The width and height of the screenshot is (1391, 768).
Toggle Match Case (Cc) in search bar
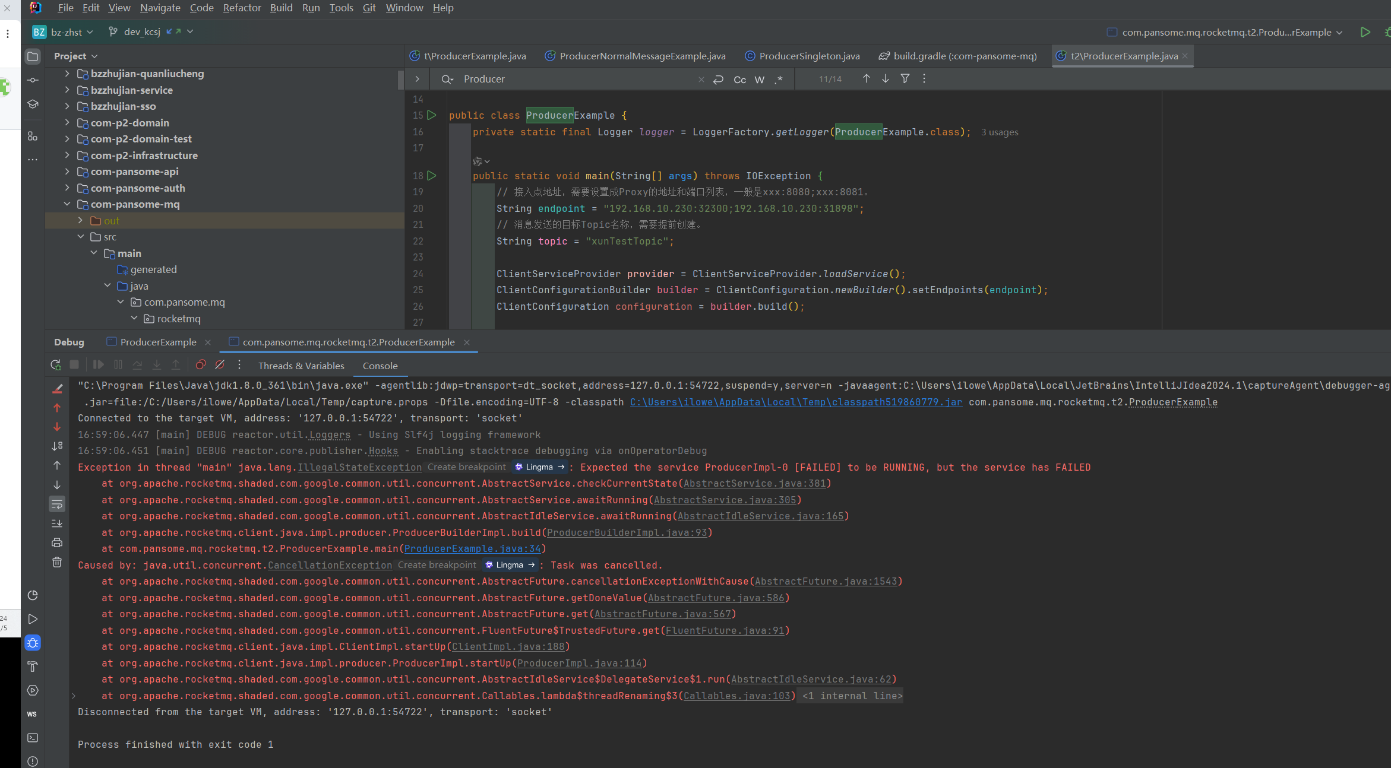(740, 79)
